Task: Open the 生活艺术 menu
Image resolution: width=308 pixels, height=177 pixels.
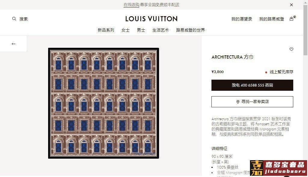Action: click(161, 30)
